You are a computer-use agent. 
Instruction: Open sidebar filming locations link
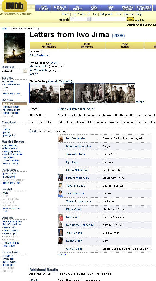click(x=11, y=230)
